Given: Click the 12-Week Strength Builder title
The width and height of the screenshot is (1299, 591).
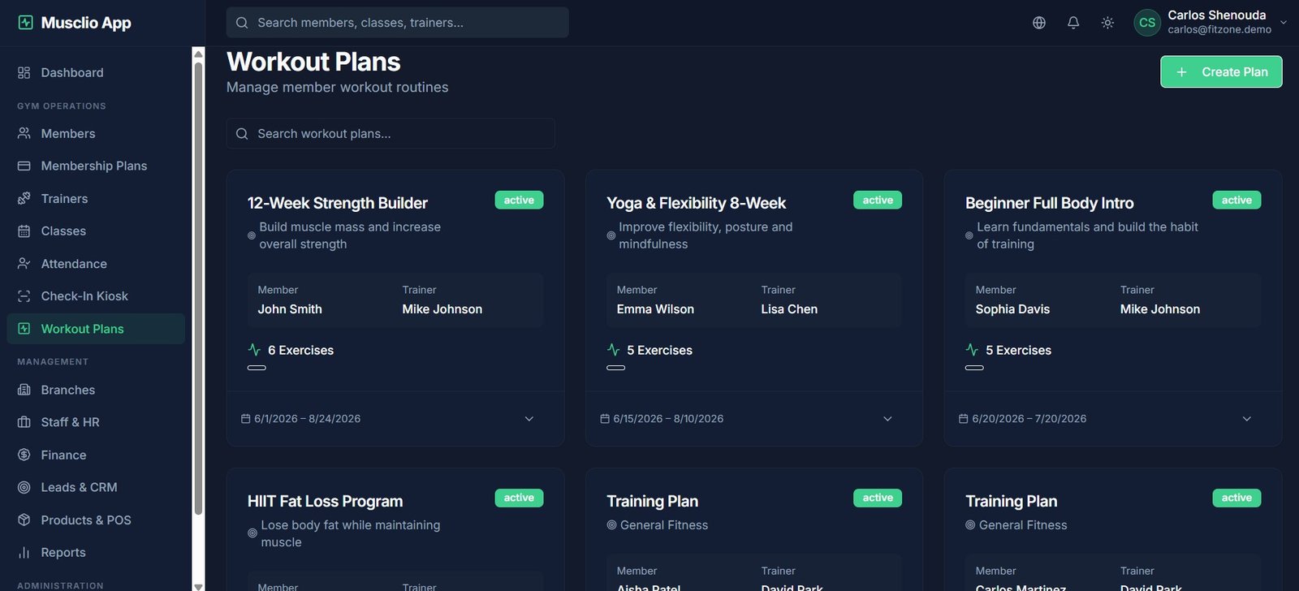Looking at the screenshot, I should [x=338, y=203].
